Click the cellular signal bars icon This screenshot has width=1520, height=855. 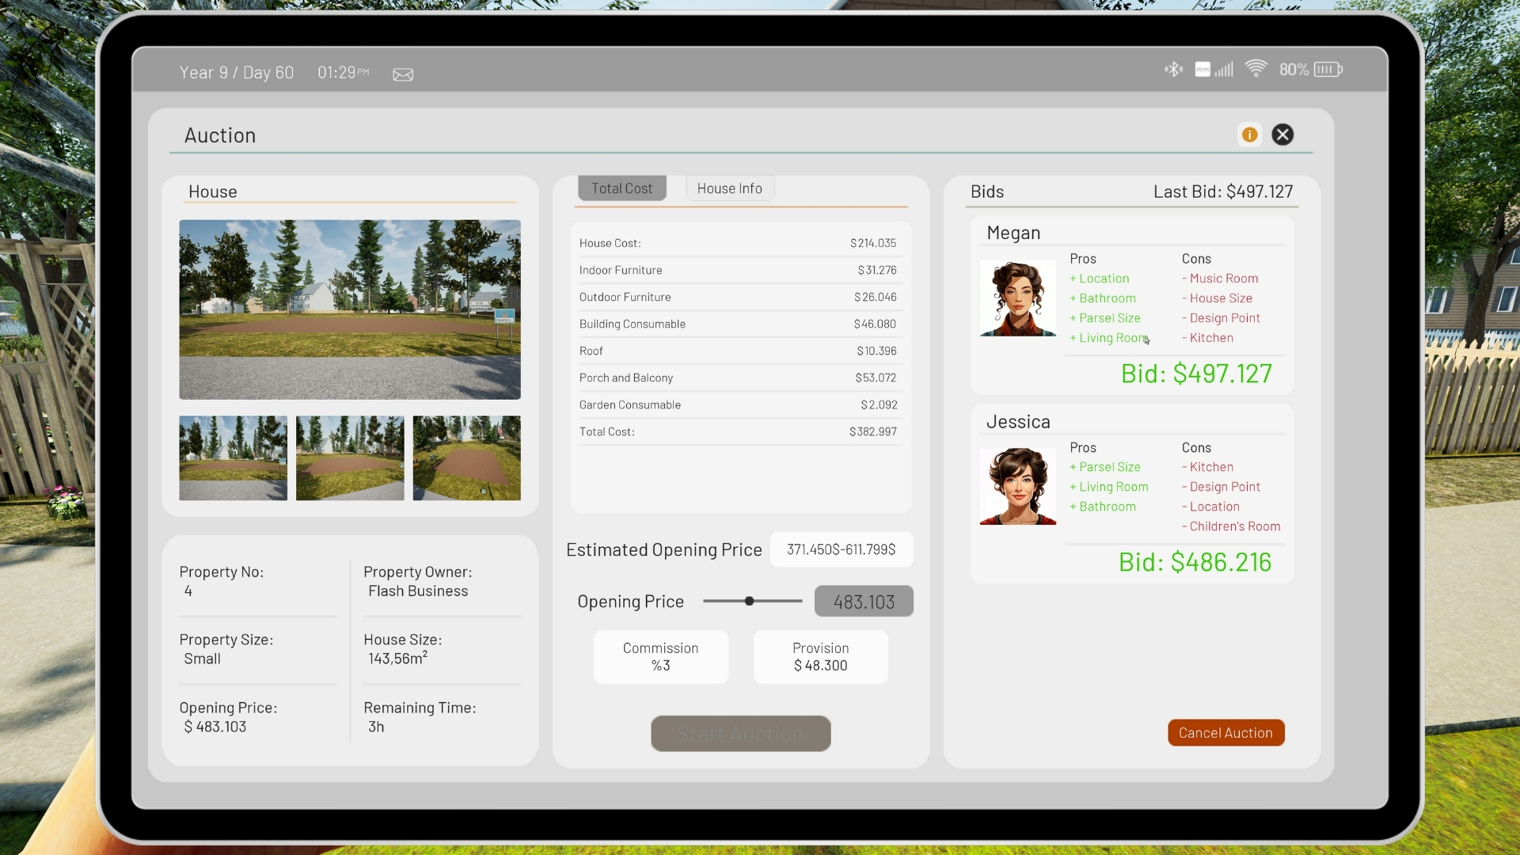(x=1225, y=70)
